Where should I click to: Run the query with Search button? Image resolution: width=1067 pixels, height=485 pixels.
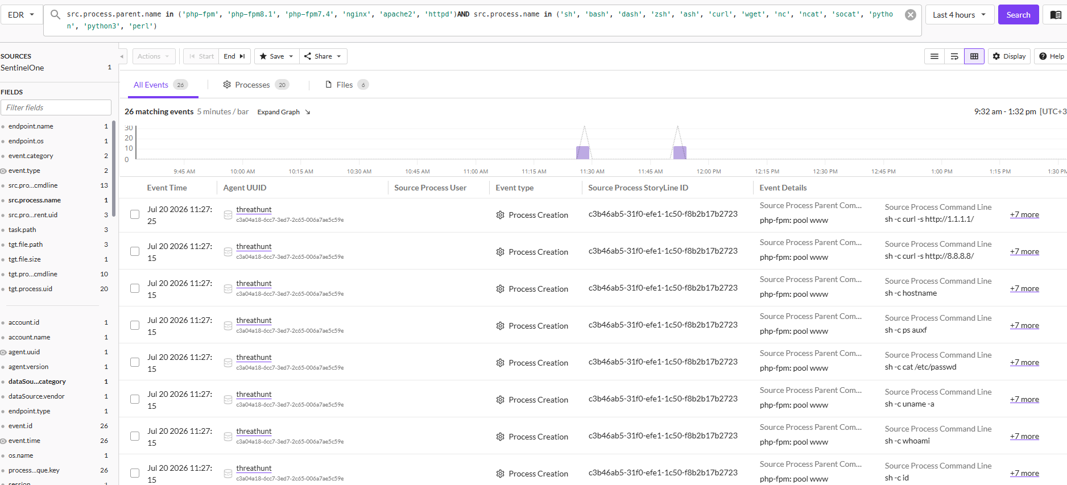[1018, 15]
